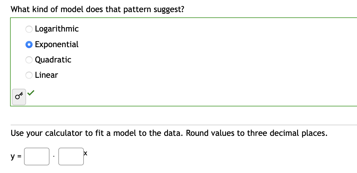Click the coefficient field in the equation
The height and width of the screenshot is (173, 357).
[37, 156]
